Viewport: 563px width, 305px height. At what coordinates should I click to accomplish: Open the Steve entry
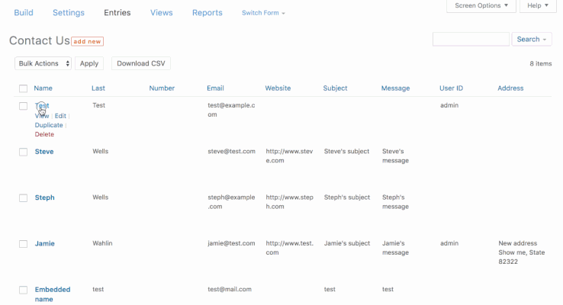(44, 152)
